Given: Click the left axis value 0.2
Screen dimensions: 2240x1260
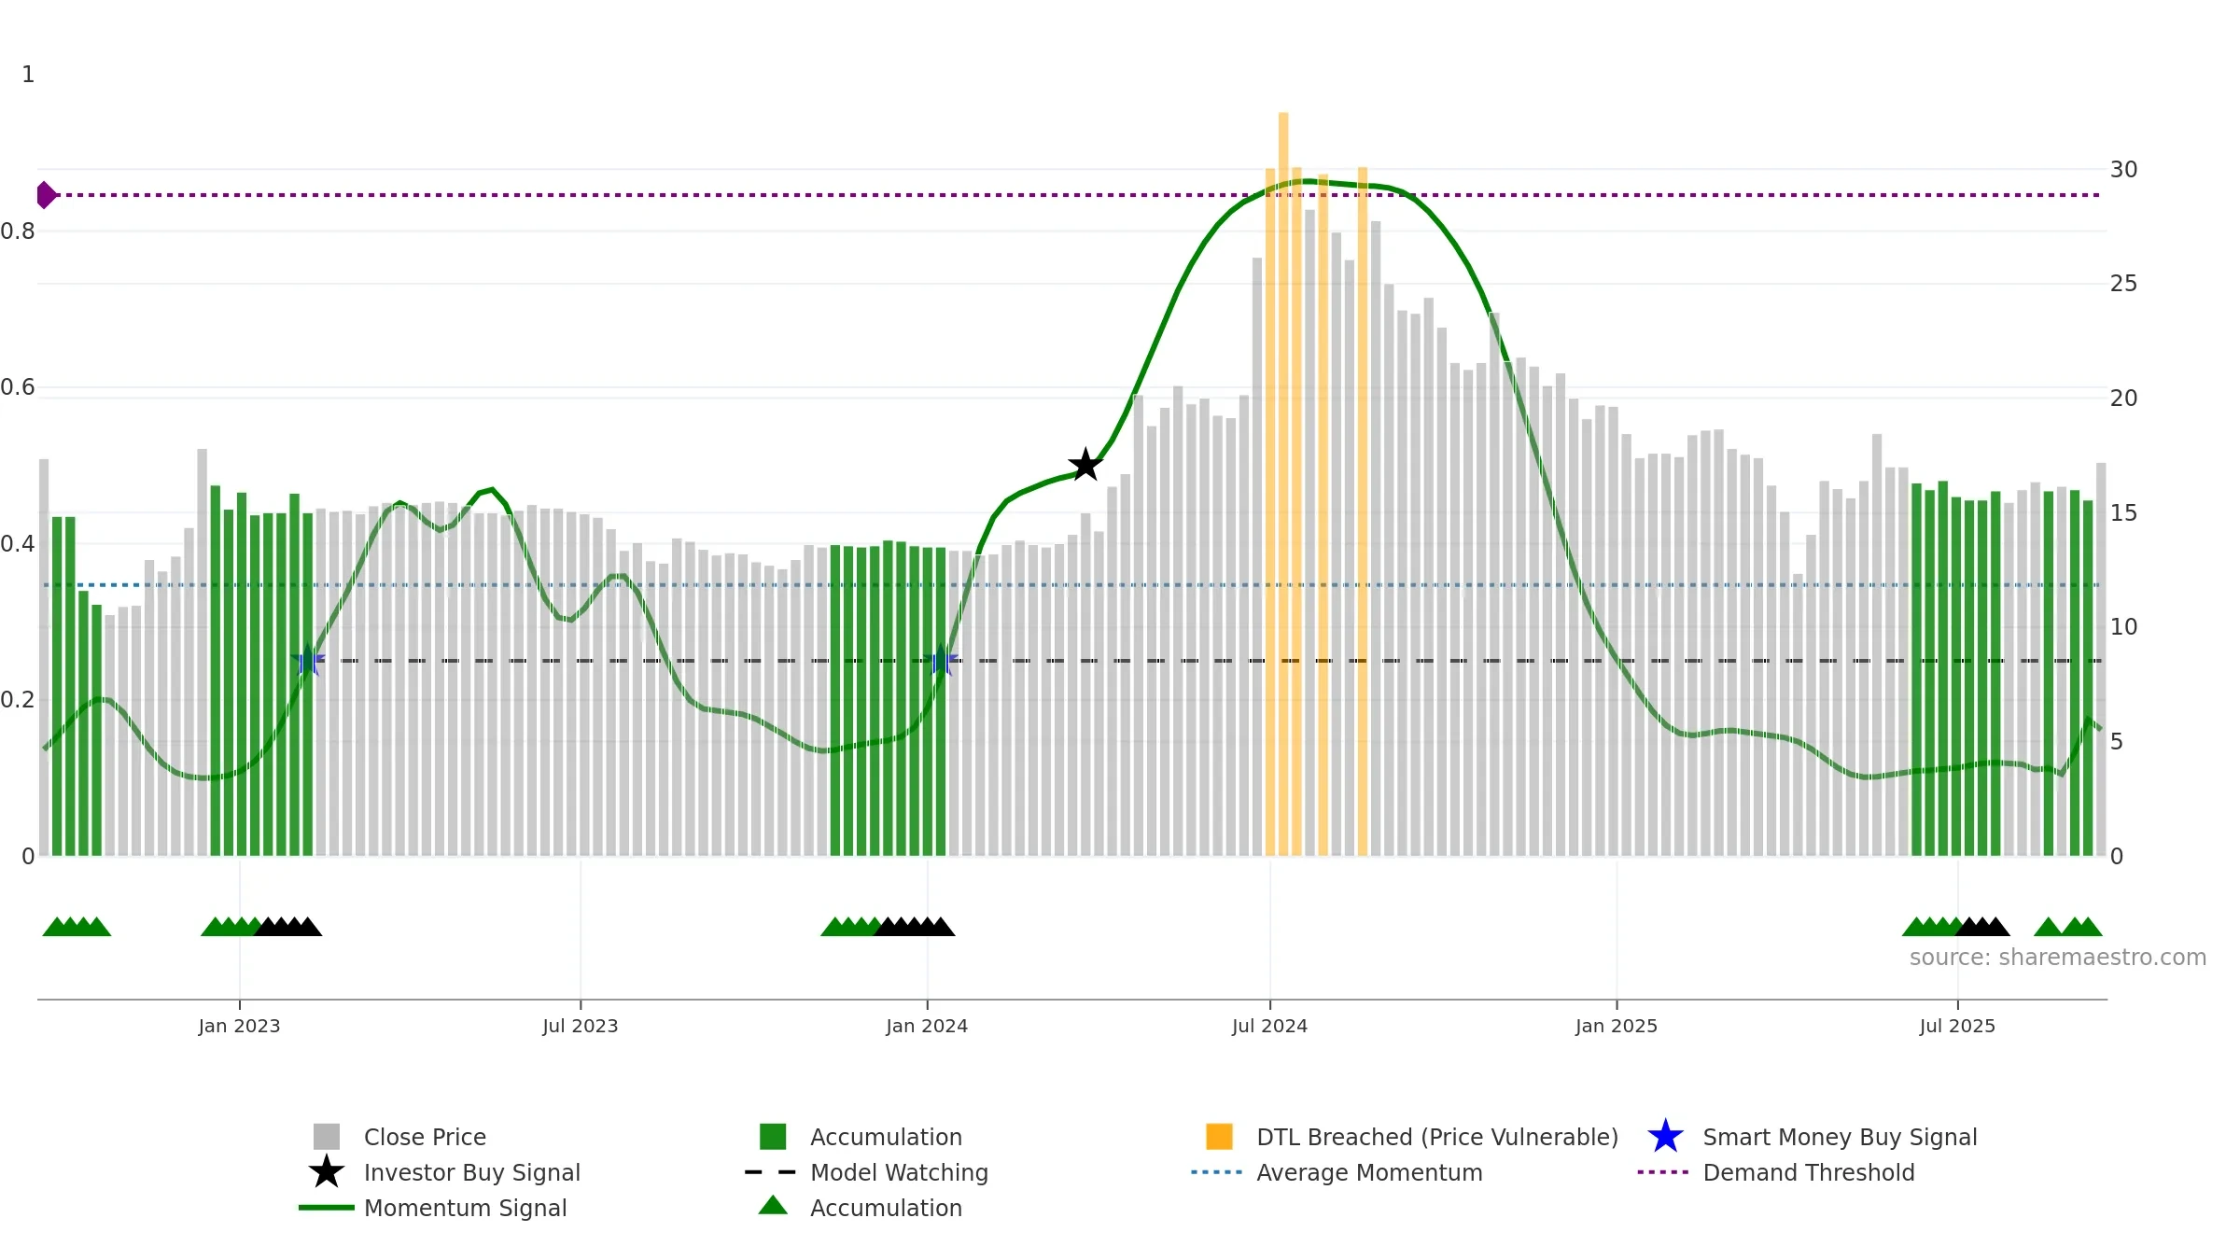Looking at the screenshot, I should pos(18,700).
